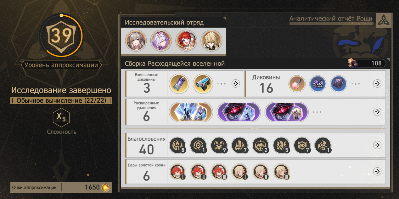Click the level 39 approximation progress ring
Viewport: 399px width, 199px height.
coord(61,36)
